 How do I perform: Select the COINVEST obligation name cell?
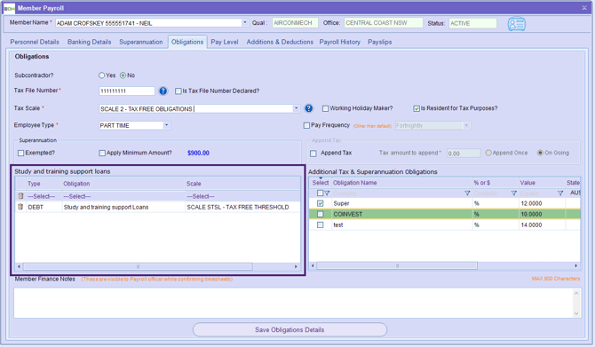point(402,214)
